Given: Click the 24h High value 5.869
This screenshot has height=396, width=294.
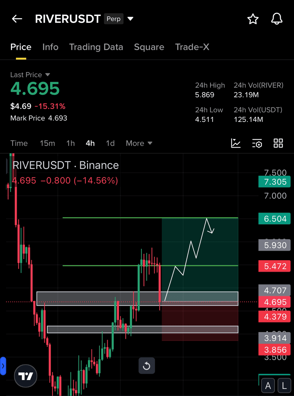Looking at the screenshot, I should pos(205,95).
